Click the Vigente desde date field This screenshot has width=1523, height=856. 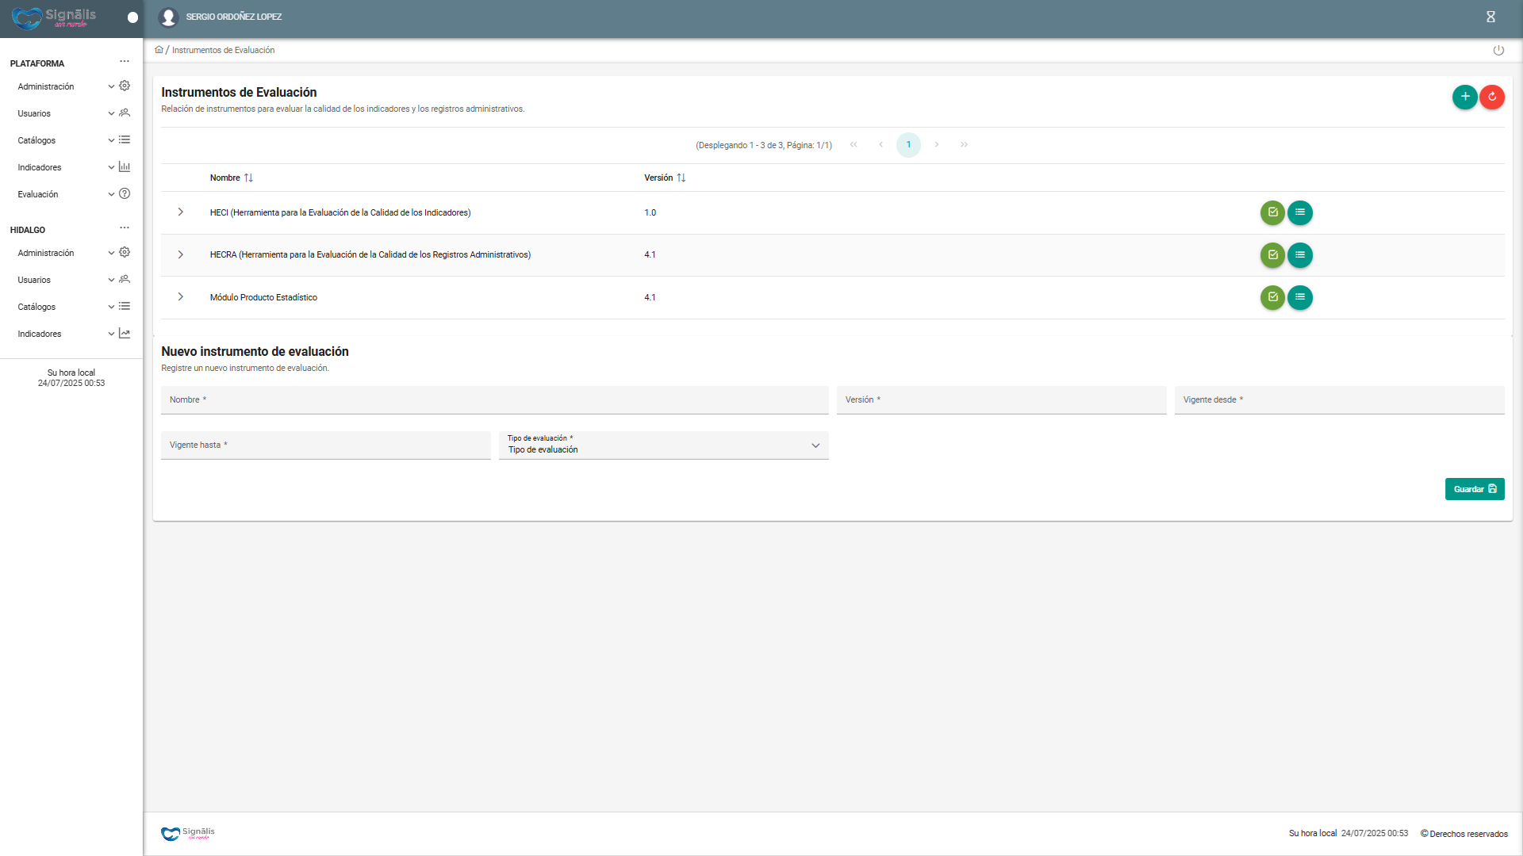click(x=1338, y=400)
